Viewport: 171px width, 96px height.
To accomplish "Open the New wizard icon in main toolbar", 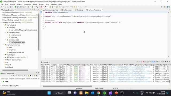I will pyautogui.click(x=2, y=7).
